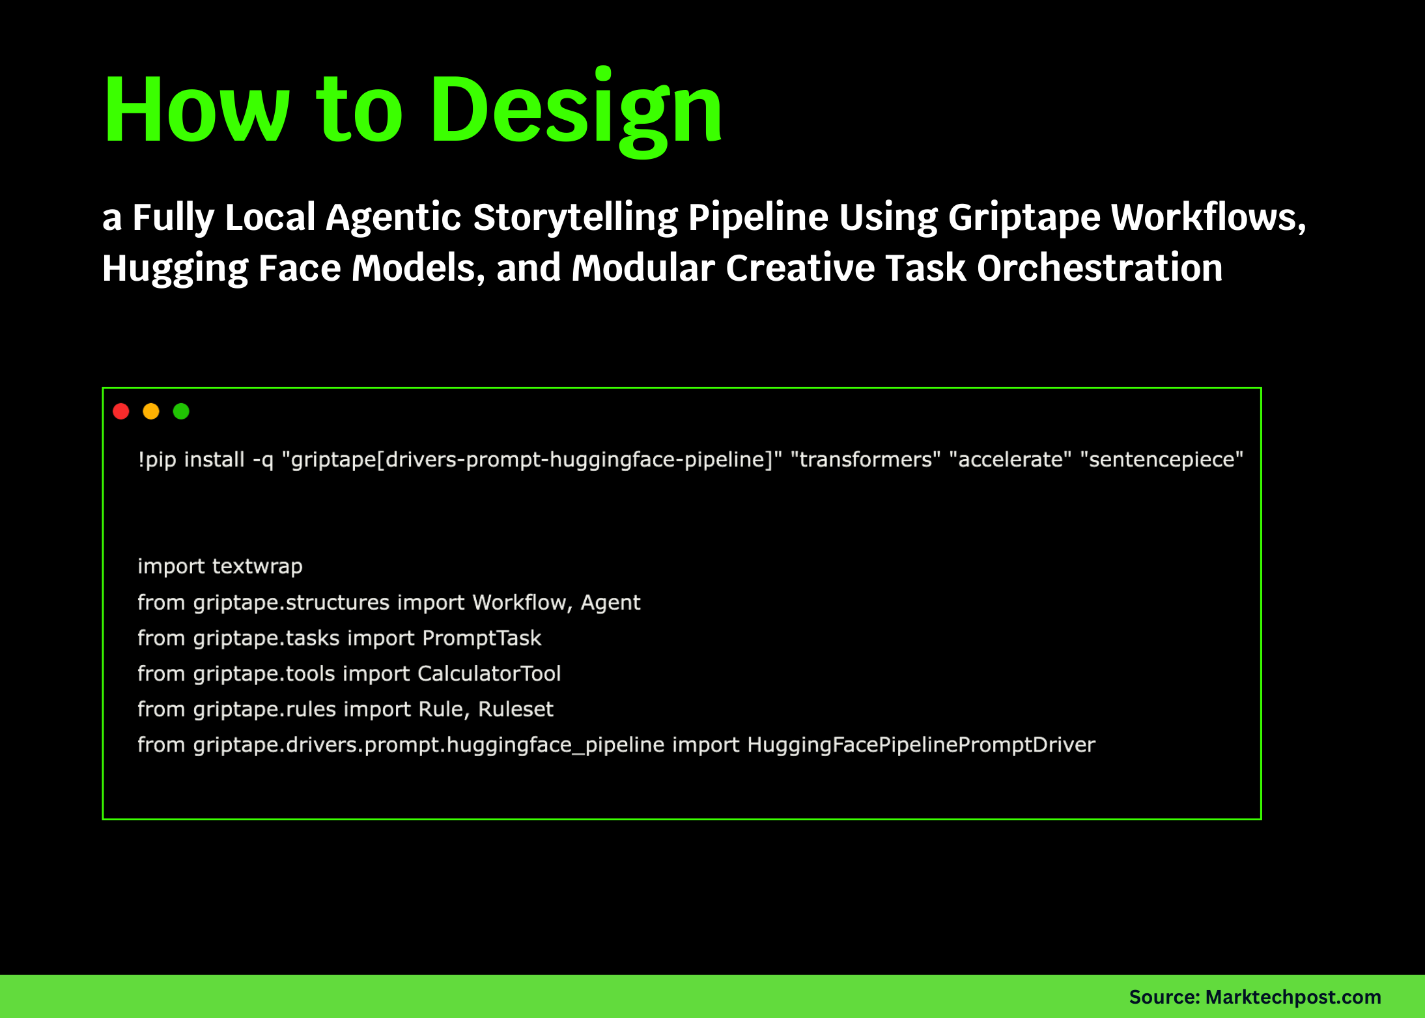
Task: Click the red window control dot
Action: 121,411
